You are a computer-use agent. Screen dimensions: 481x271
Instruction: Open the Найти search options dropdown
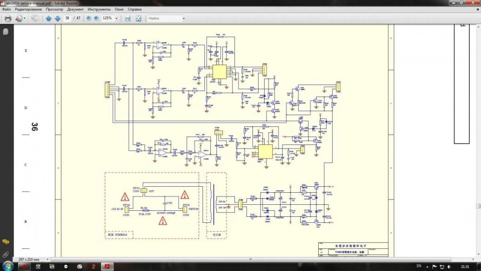(184, 18)
